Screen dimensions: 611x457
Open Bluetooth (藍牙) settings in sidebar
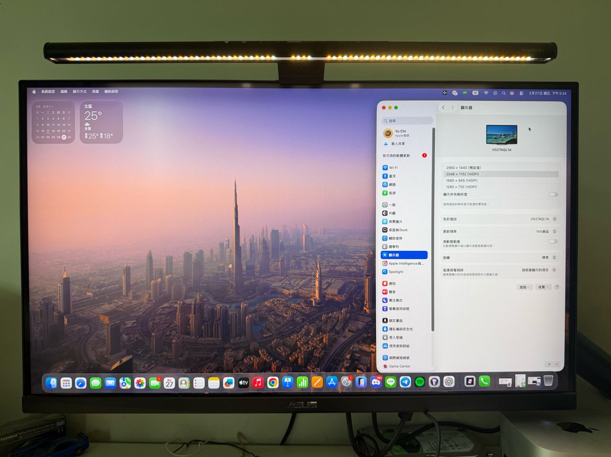(392, 177)
